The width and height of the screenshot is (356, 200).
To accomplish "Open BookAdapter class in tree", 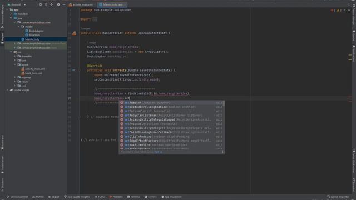I will tap(34, 31).
